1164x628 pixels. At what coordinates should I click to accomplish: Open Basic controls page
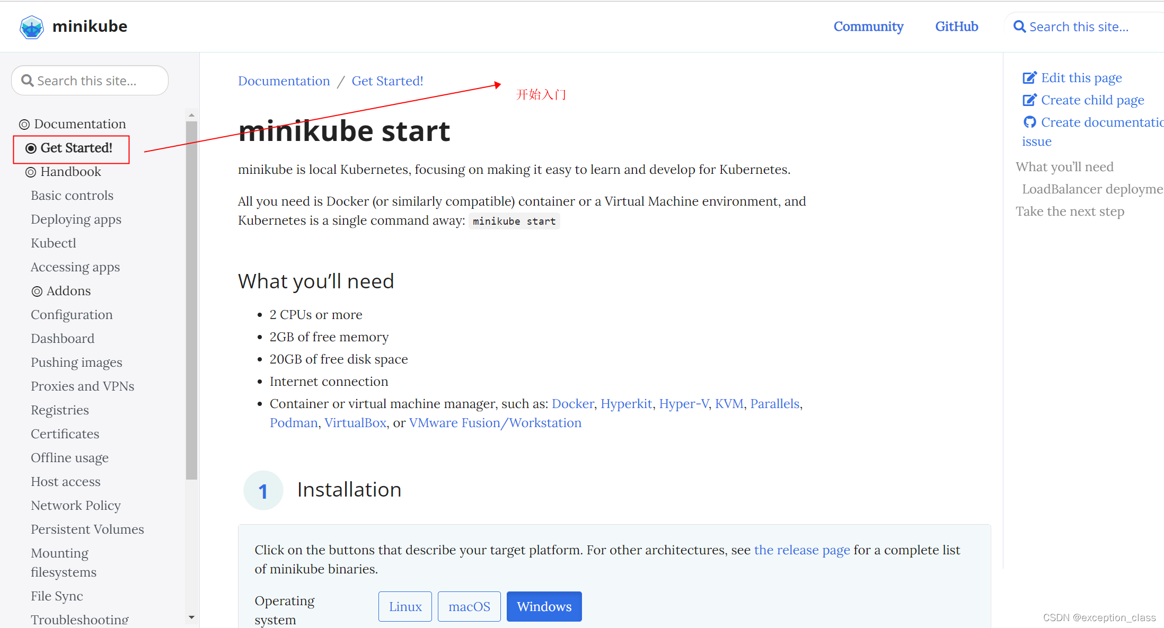(72, 196)
